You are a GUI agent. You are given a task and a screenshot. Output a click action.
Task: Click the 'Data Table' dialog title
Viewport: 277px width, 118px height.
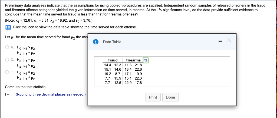(x=112, y=42)
